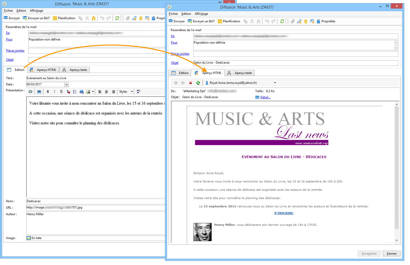Expand the arrow beside the insert image icon
Screen dimensions: 410x265
click(x=93, y=92)
